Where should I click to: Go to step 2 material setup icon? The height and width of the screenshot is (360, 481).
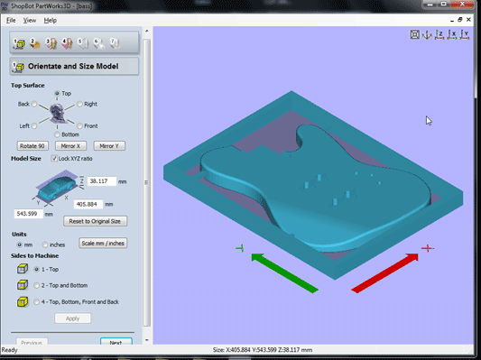click(x=35, y=43)
